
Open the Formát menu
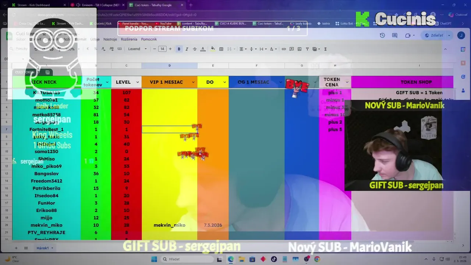pos(81,39)
